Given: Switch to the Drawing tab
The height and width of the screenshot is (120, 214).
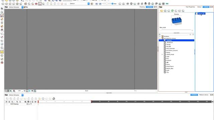Looking at the screenshot, I should pyautogui.click(x=142, y=7).
